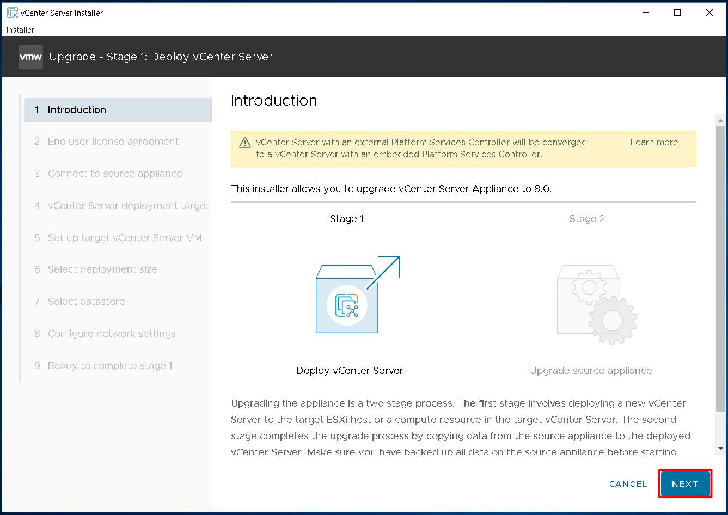Click the Introduction page heading

coord(274,101)
